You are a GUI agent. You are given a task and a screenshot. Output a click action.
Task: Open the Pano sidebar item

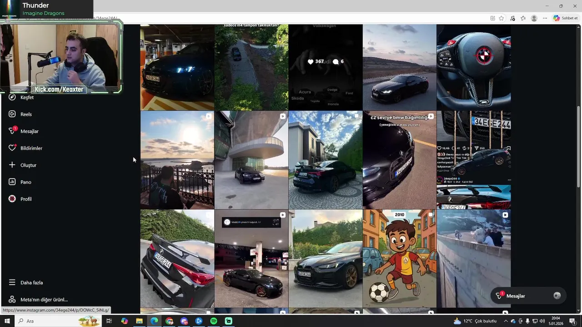point(26,182)
